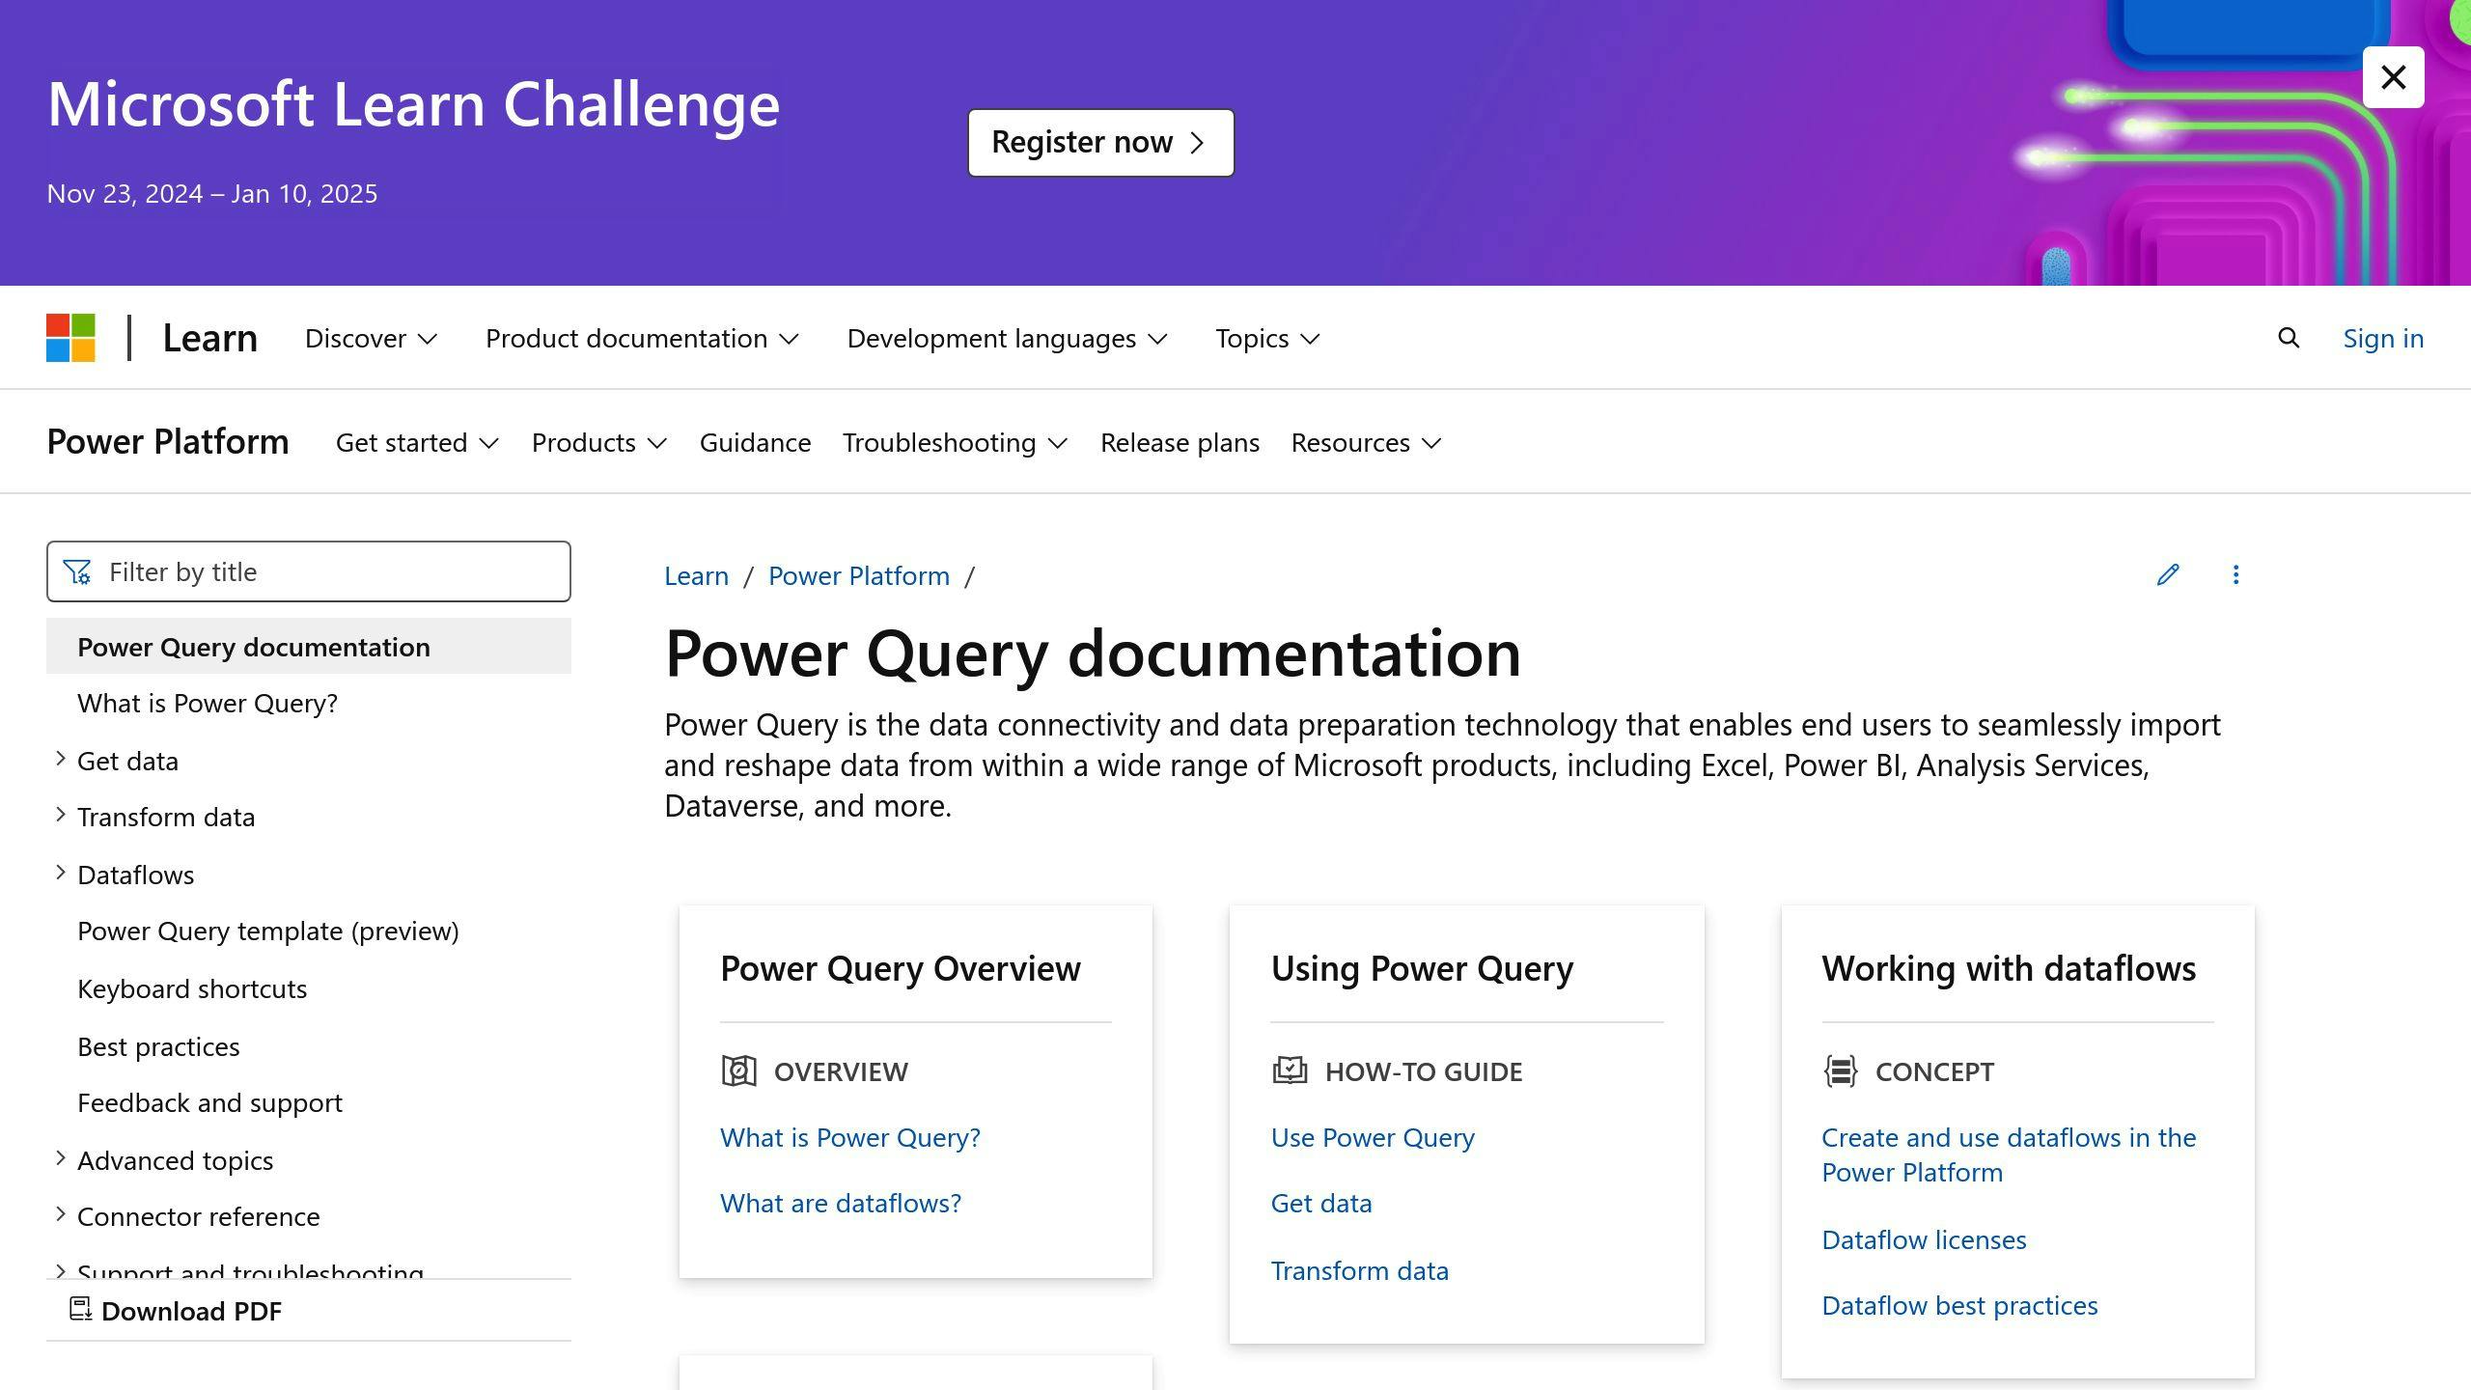The height and width of the screenshot is (1390, 2471).
Task: Click the PDF document icon
Action: coord(80,1309)
